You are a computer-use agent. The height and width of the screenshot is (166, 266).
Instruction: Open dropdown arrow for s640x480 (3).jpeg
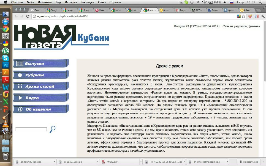click(54, 162)
